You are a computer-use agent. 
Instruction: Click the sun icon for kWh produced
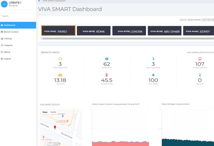coord(60,59)
